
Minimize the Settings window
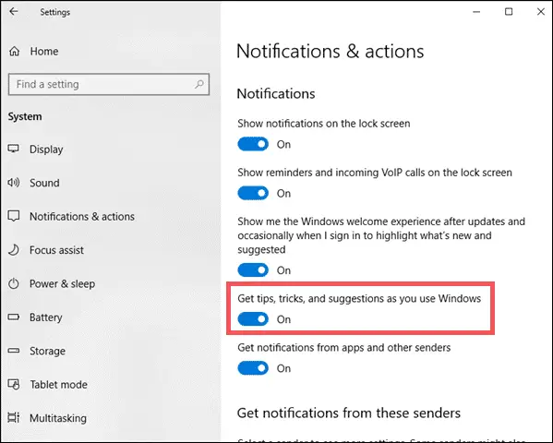476,12
